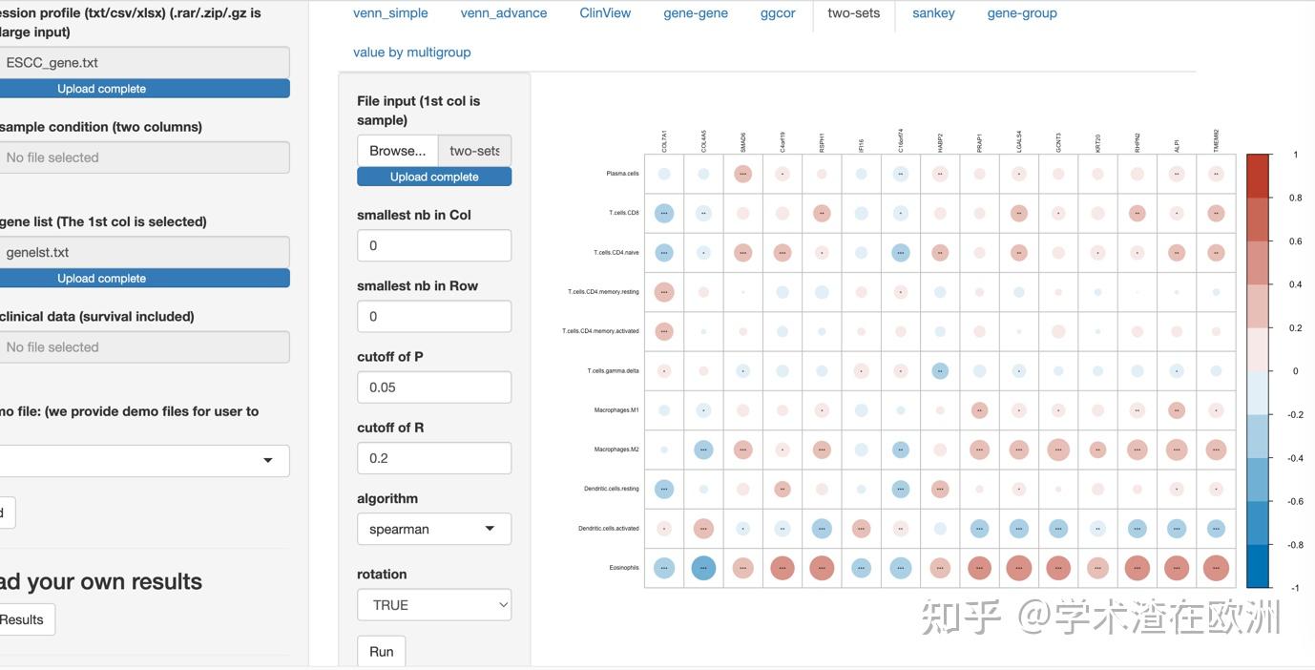Open the value by multigroup subtab
The image size is (1315, 670).
point(411,52)
